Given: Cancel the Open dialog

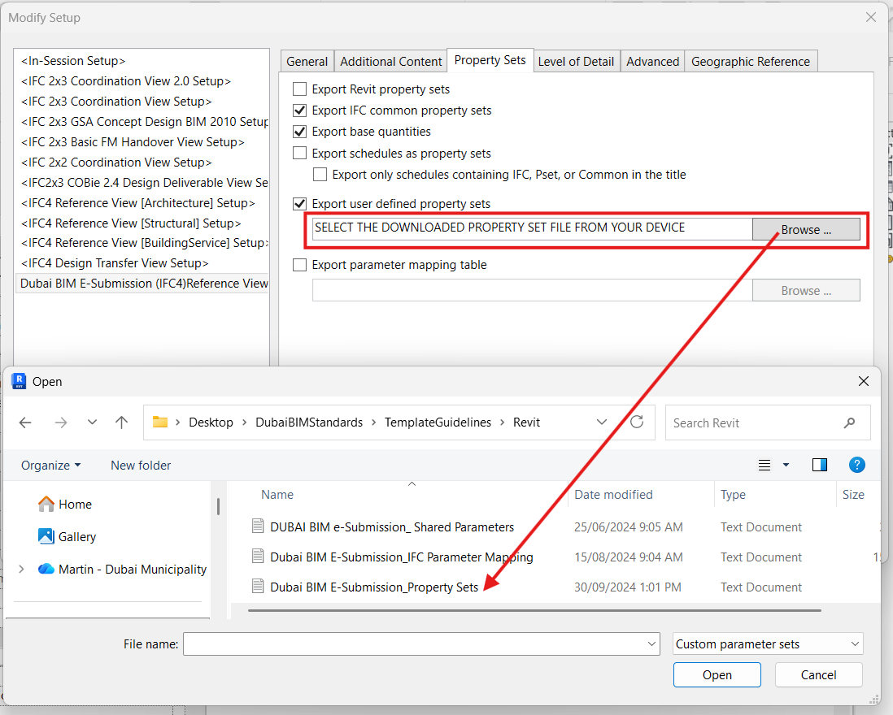Looking at the screenshot, I should point(818,674).
